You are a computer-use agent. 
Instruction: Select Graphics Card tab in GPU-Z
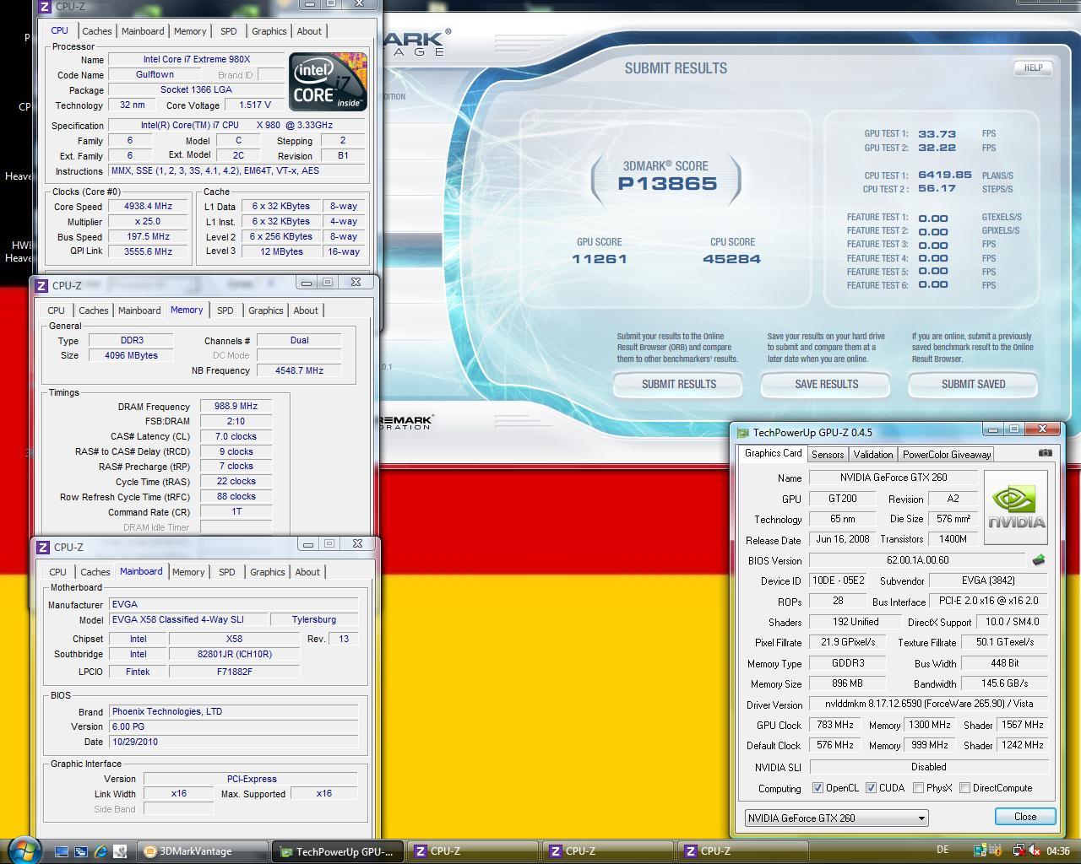tap(773, 453)
